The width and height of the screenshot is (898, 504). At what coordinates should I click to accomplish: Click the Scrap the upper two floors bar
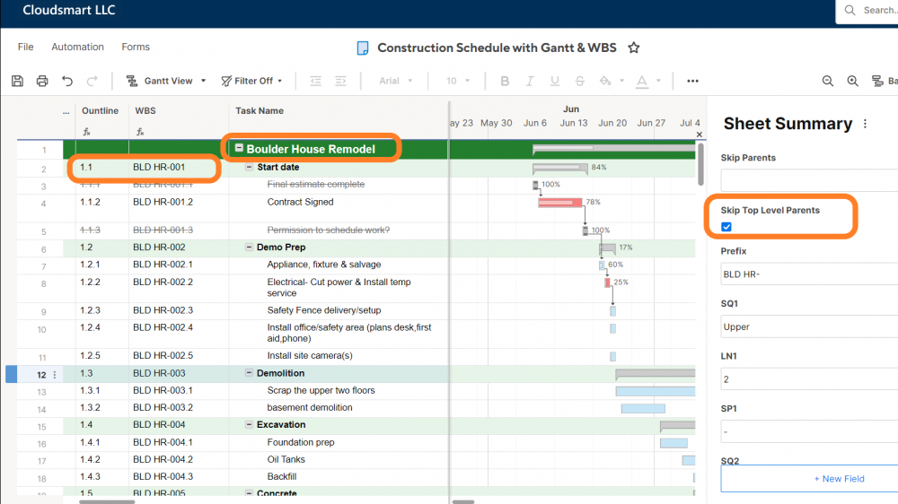point(656,391)
